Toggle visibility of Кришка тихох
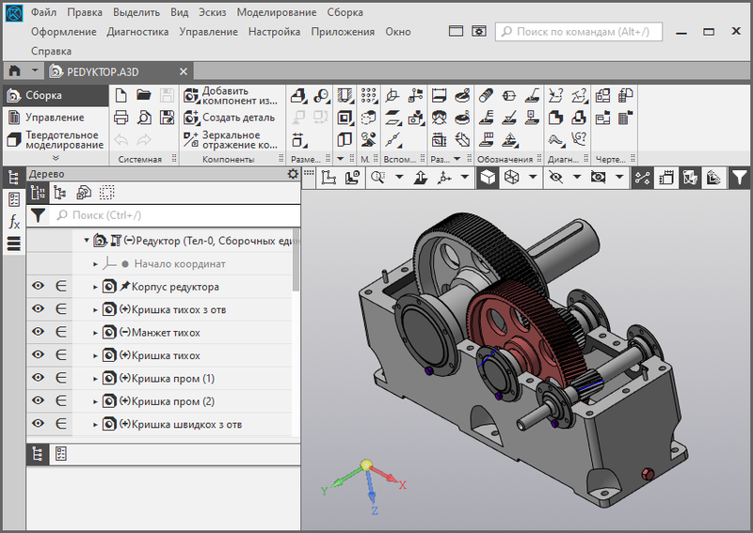This screenshot has width=753, height=533. (x=38, y=354)
